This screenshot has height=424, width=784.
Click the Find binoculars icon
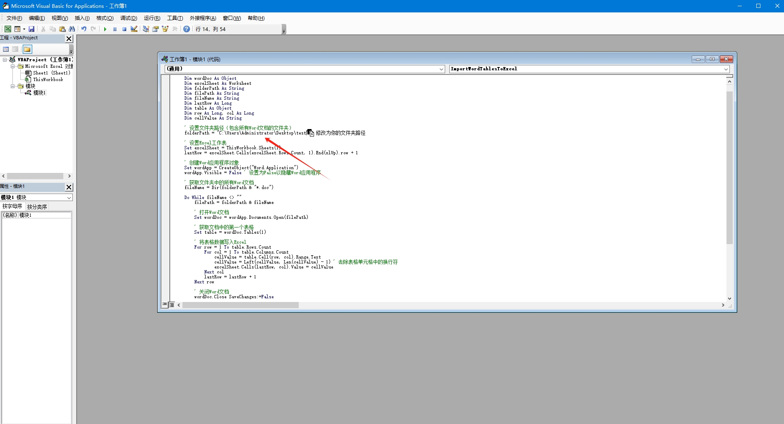72,29
